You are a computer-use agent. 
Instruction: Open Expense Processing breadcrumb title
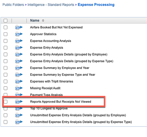click(x=96, y=5)
